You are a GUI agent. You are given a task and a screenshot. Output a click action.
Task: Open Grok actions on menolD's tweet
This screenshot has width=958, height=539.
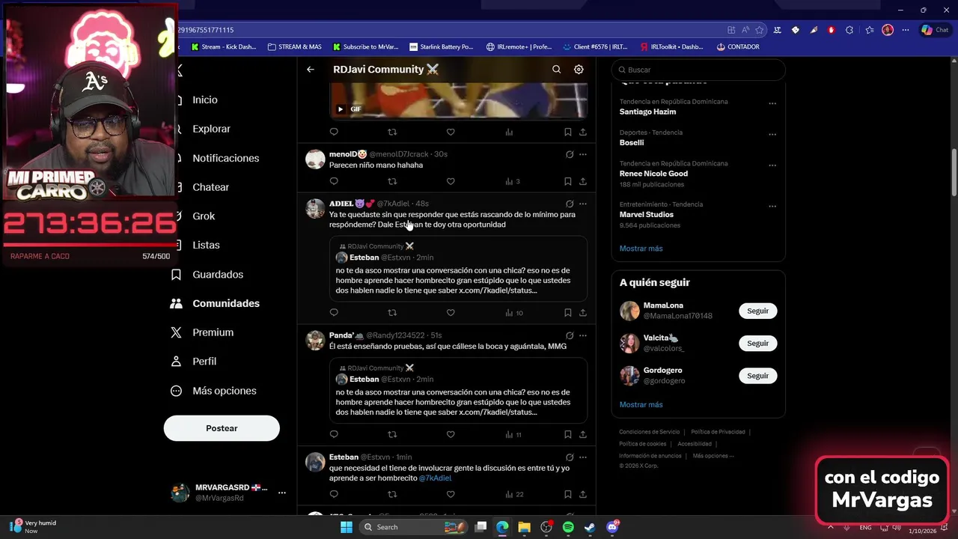click(570, 154)
